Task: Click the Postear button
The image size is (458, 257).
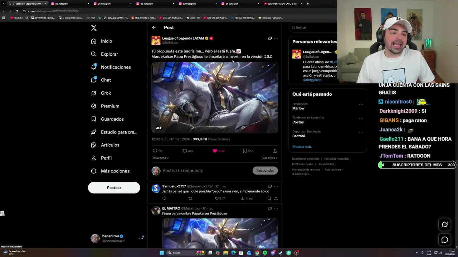Action: (x=114, y=187)
